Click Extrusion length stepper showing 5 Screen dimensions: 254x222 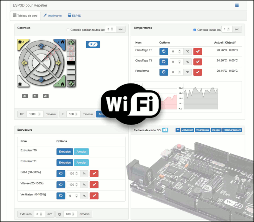[x=39, y=214]
